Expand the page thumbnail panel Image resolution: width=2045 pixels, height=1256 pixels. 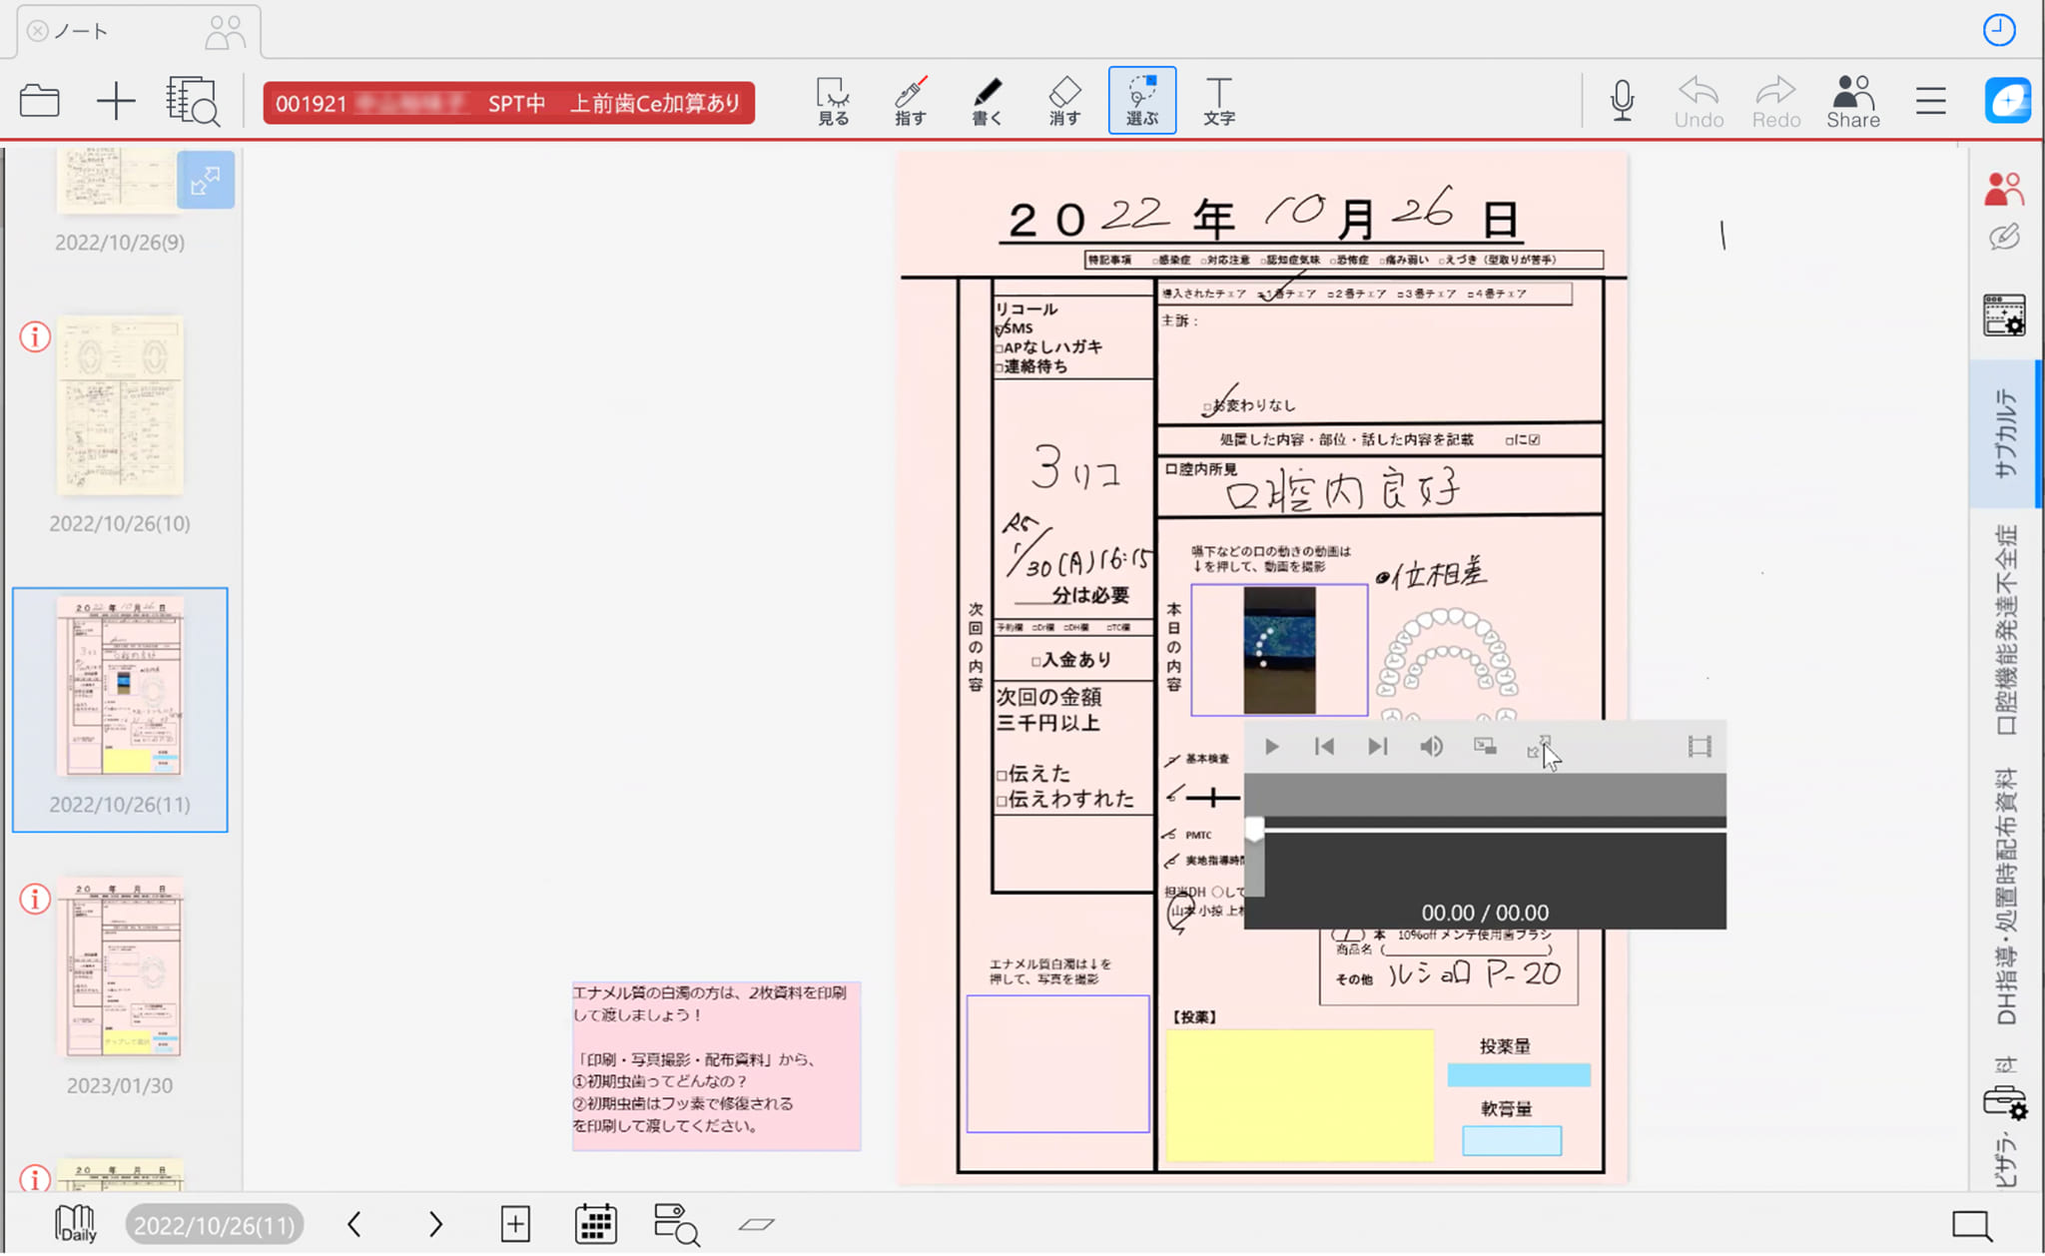tap(206, 180)
